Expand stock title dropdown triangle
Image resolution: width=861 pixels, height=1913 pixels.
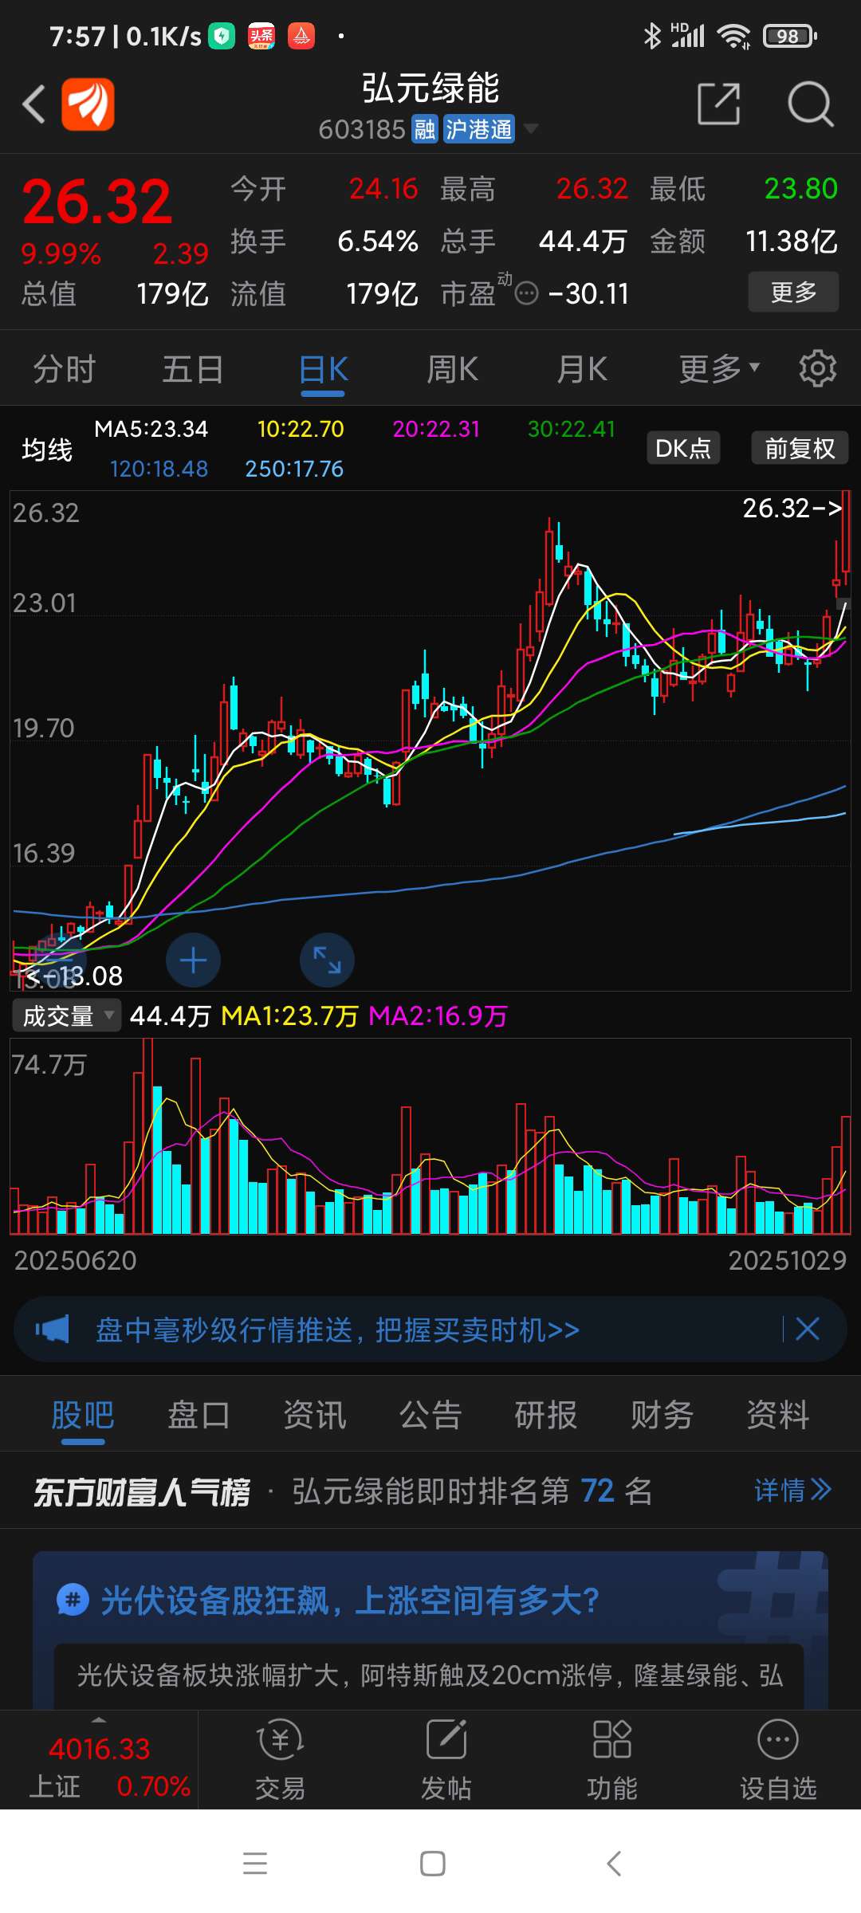tap(531, 128)
